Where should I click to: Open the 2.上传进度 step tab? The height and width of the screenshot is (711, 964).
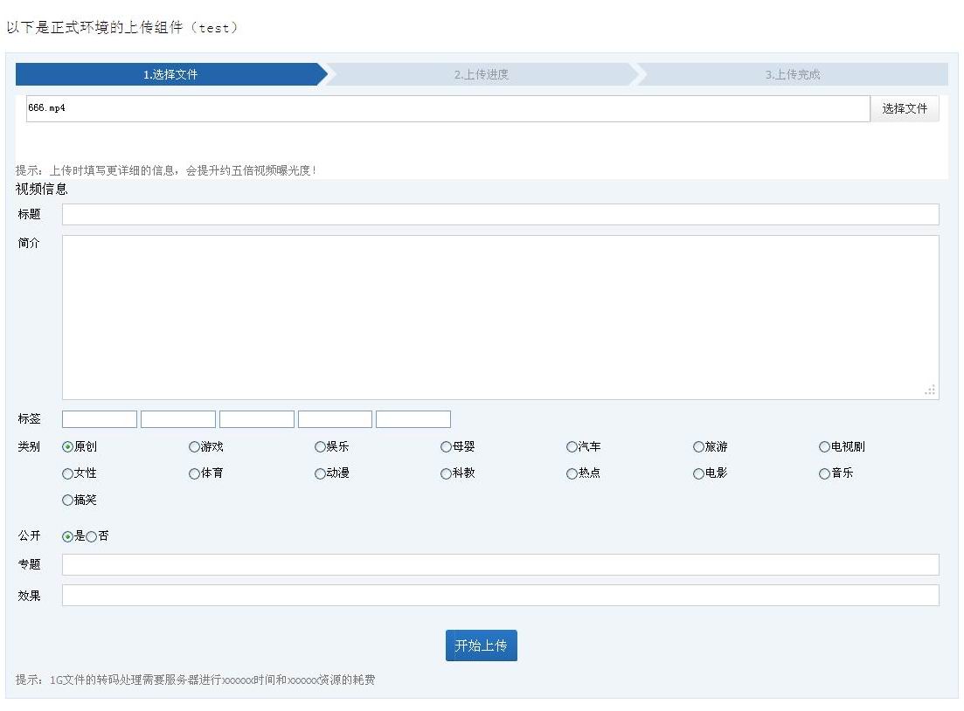(481, 75)
